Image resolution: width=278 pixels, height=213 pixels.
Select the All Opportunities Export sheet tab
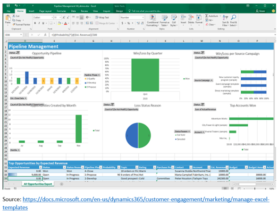click(x=38, y=184)
